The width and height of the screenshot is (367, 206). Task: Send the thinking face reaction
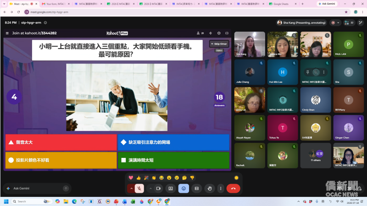(x=184, y=178)
